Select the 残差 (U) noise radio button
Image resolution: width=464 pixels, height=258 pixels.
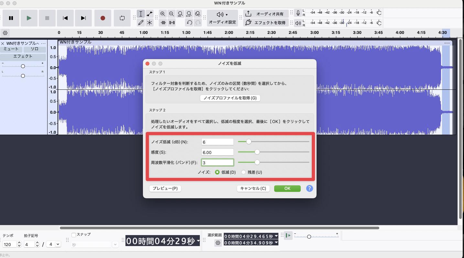pos(243,172)
